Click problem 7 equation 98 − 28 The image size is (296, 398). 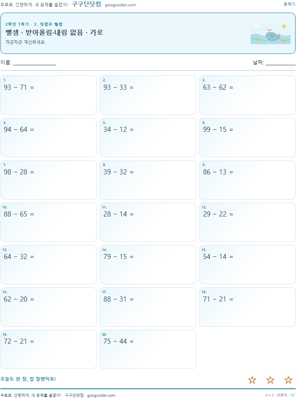coord(19,172)
